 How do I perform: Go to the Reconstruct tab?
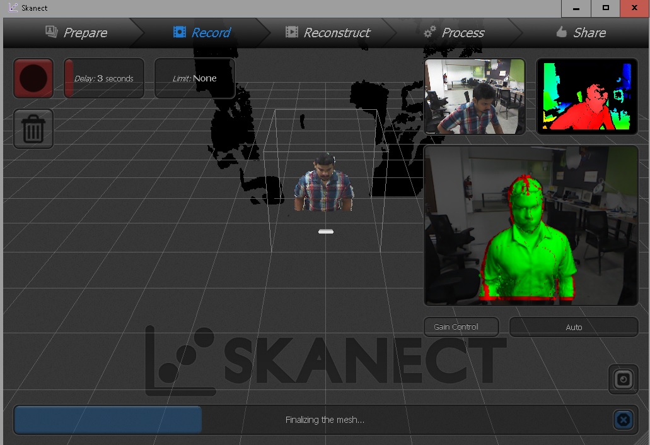[x=327, y=32]
